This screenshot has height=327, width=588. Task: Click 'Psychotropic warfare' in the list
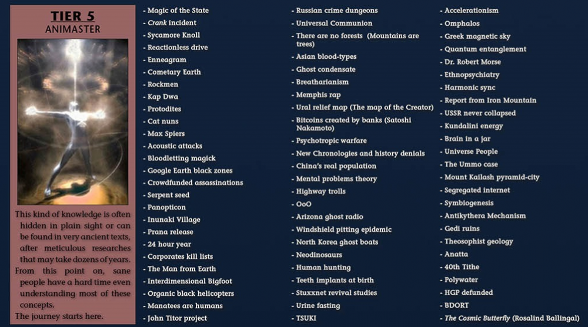(x=331, y=141)
